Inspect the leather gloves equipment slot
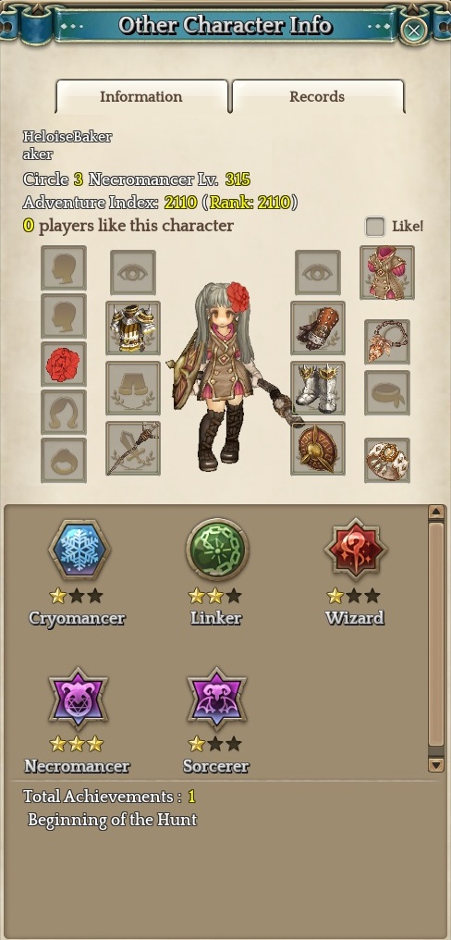The width and height of the screenshot is (451, 940). pos(317,328)
